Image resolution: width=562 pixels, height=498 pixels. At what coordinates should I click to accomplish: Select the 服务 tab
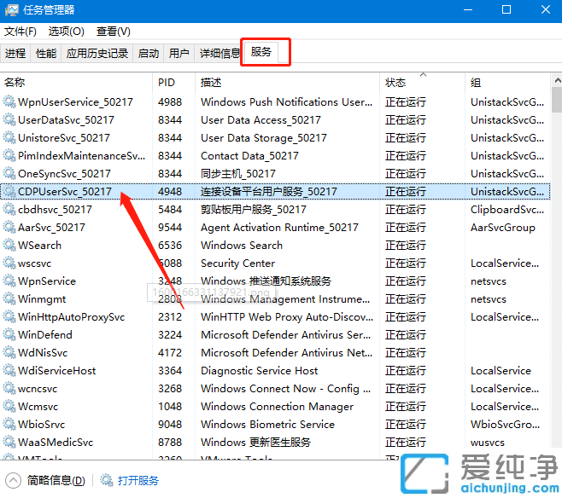(261, 52)
